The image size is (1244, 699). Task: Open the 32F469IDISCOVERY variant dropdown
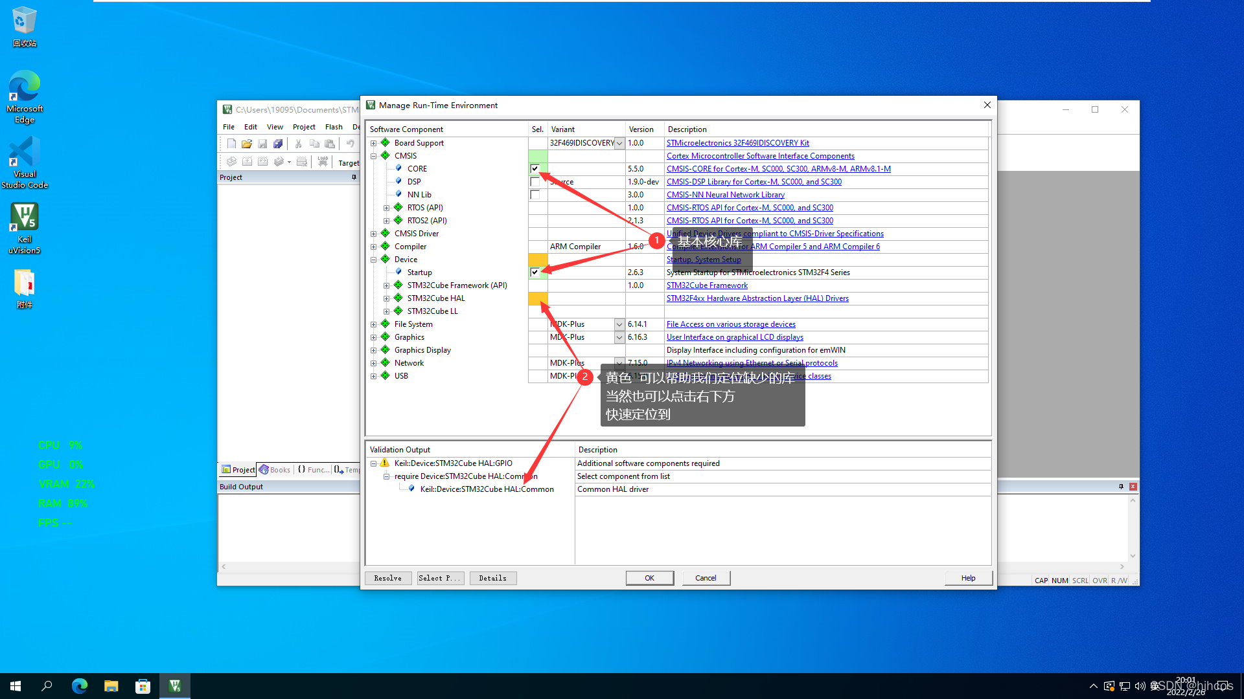(619, 143)
